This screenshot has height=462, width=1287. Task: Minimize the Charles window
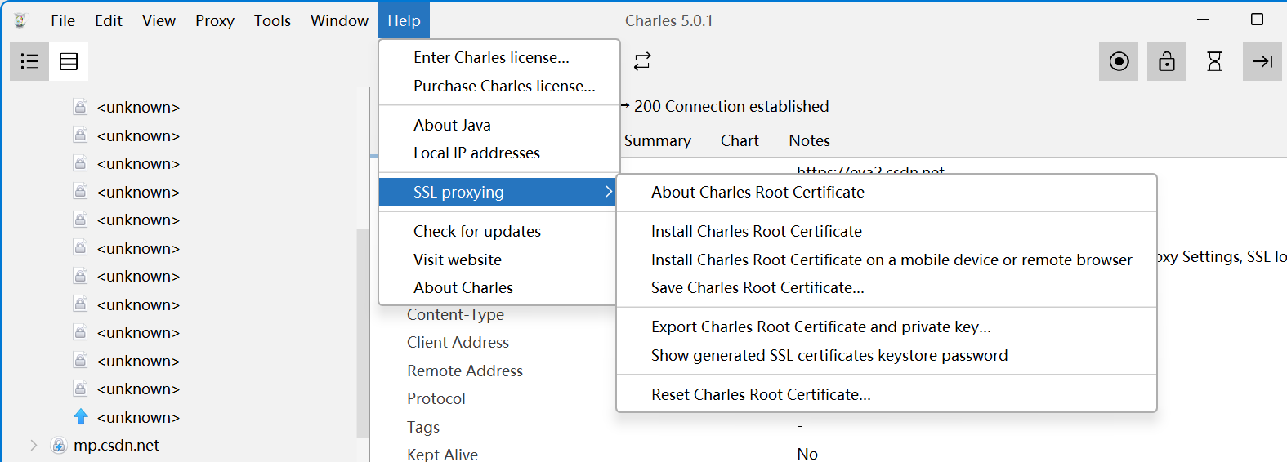pyautogui.click(x=1203, y=20)
